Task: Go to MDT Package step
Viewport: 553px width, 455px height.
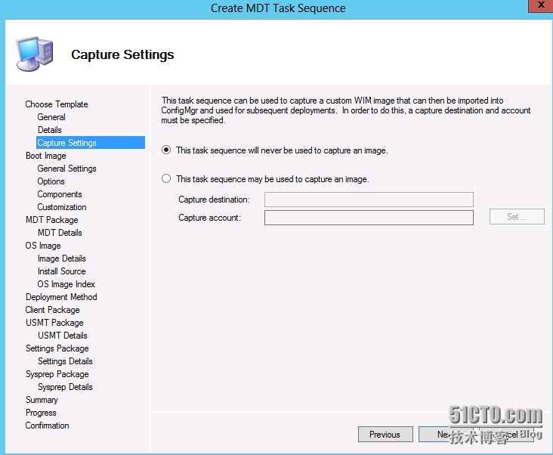Action: pyautogui.click(x=52, y=220)
